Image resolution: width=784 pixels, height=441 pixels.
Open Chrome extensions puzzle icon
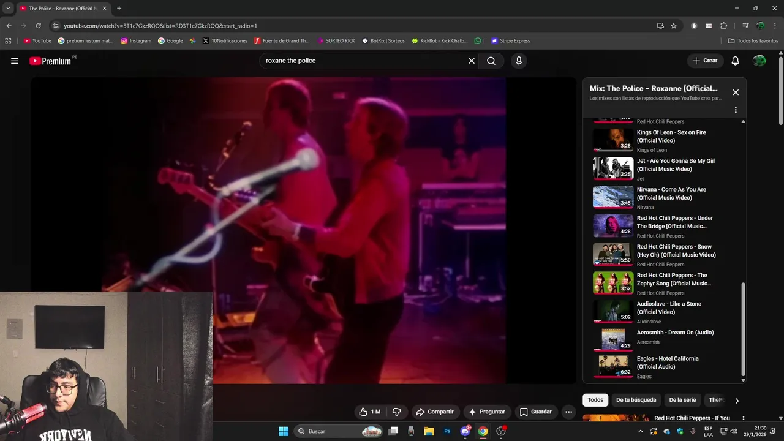pos(723,26)
